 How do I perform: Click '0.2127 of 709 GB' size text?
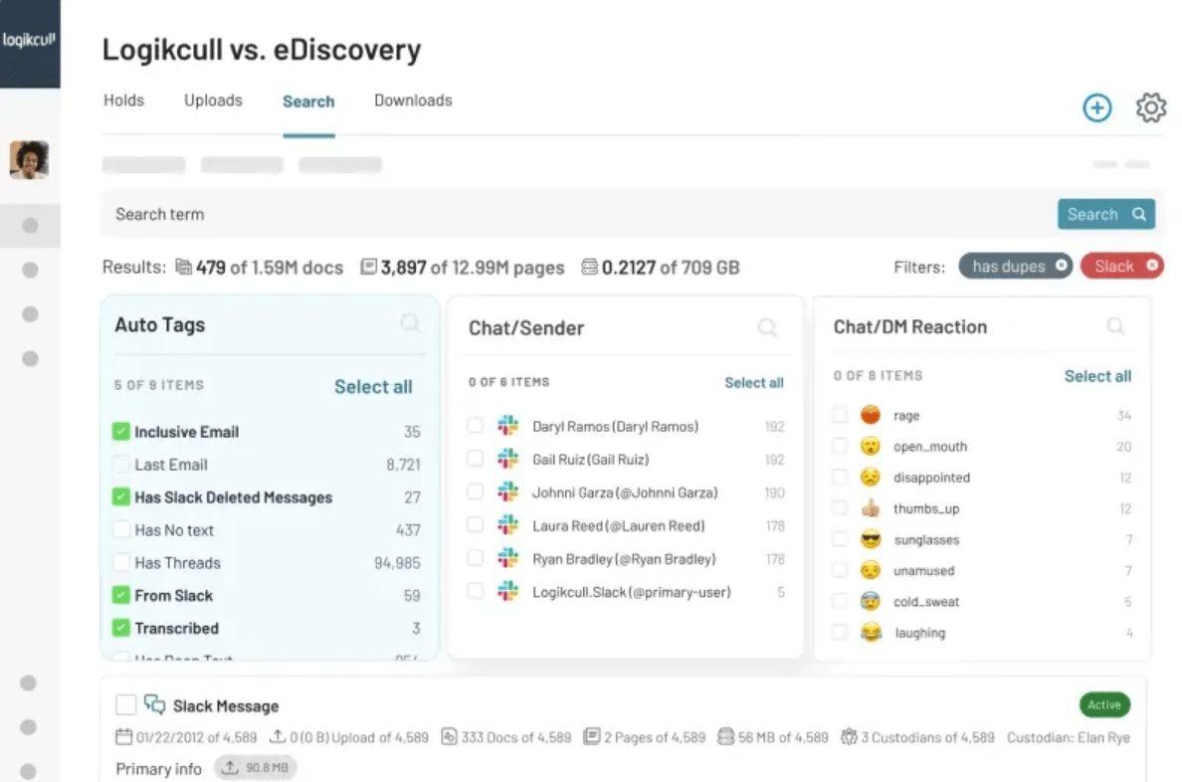coord(671,267)
